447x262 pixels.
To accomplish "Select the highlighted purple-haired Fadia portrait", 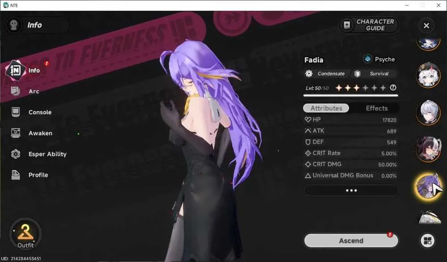I will (x=428, y=187).
